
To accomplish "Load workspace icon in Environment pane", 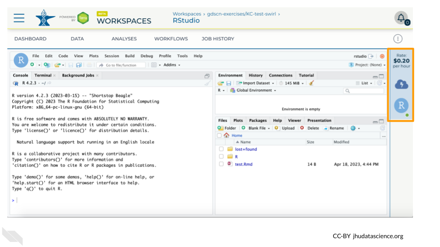I will (220, 83).
